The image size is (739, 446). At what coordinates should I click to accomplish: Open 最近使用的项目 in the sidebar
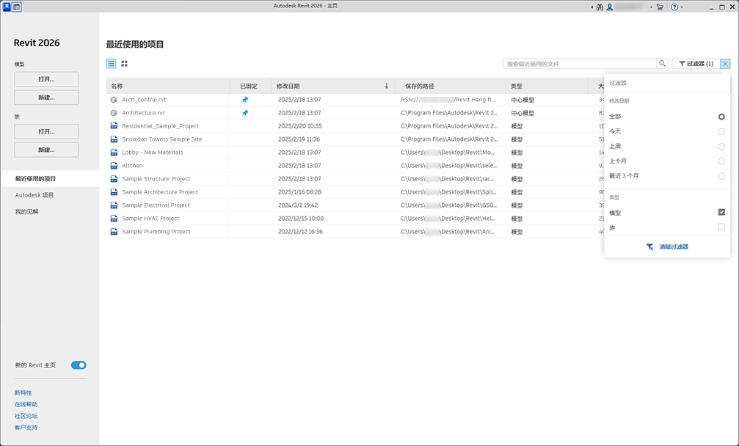coord(50,179)
